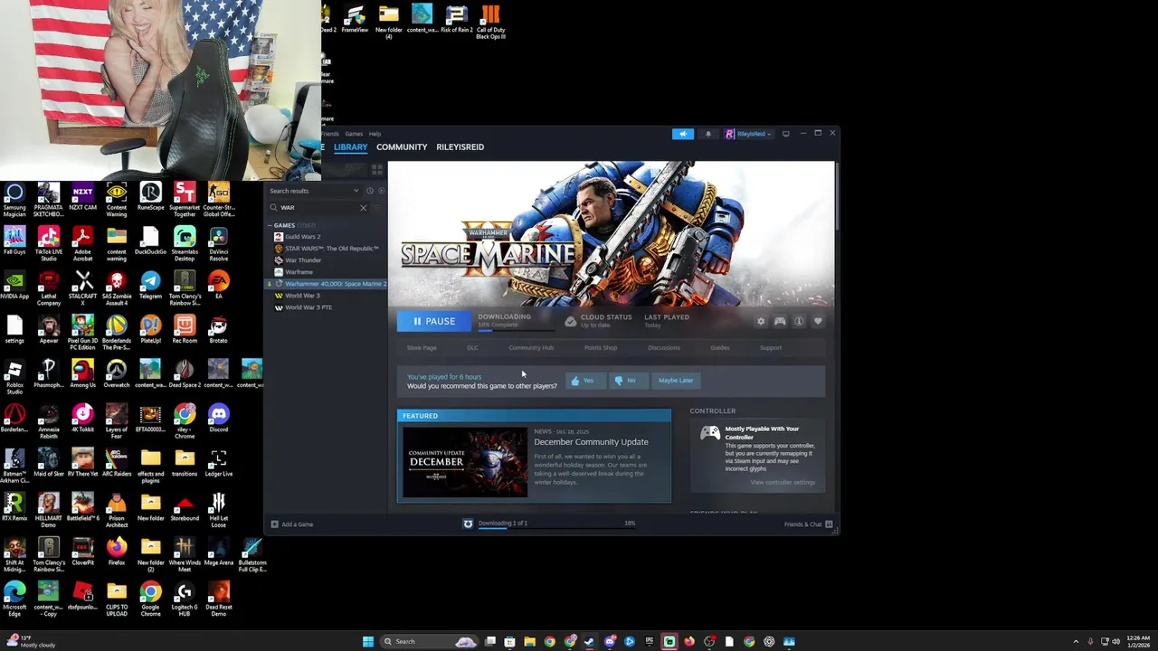Click the recent activity clock icon
This screenshot has width=1158, height=651.
pyautogui.click(x=370, y=191)
